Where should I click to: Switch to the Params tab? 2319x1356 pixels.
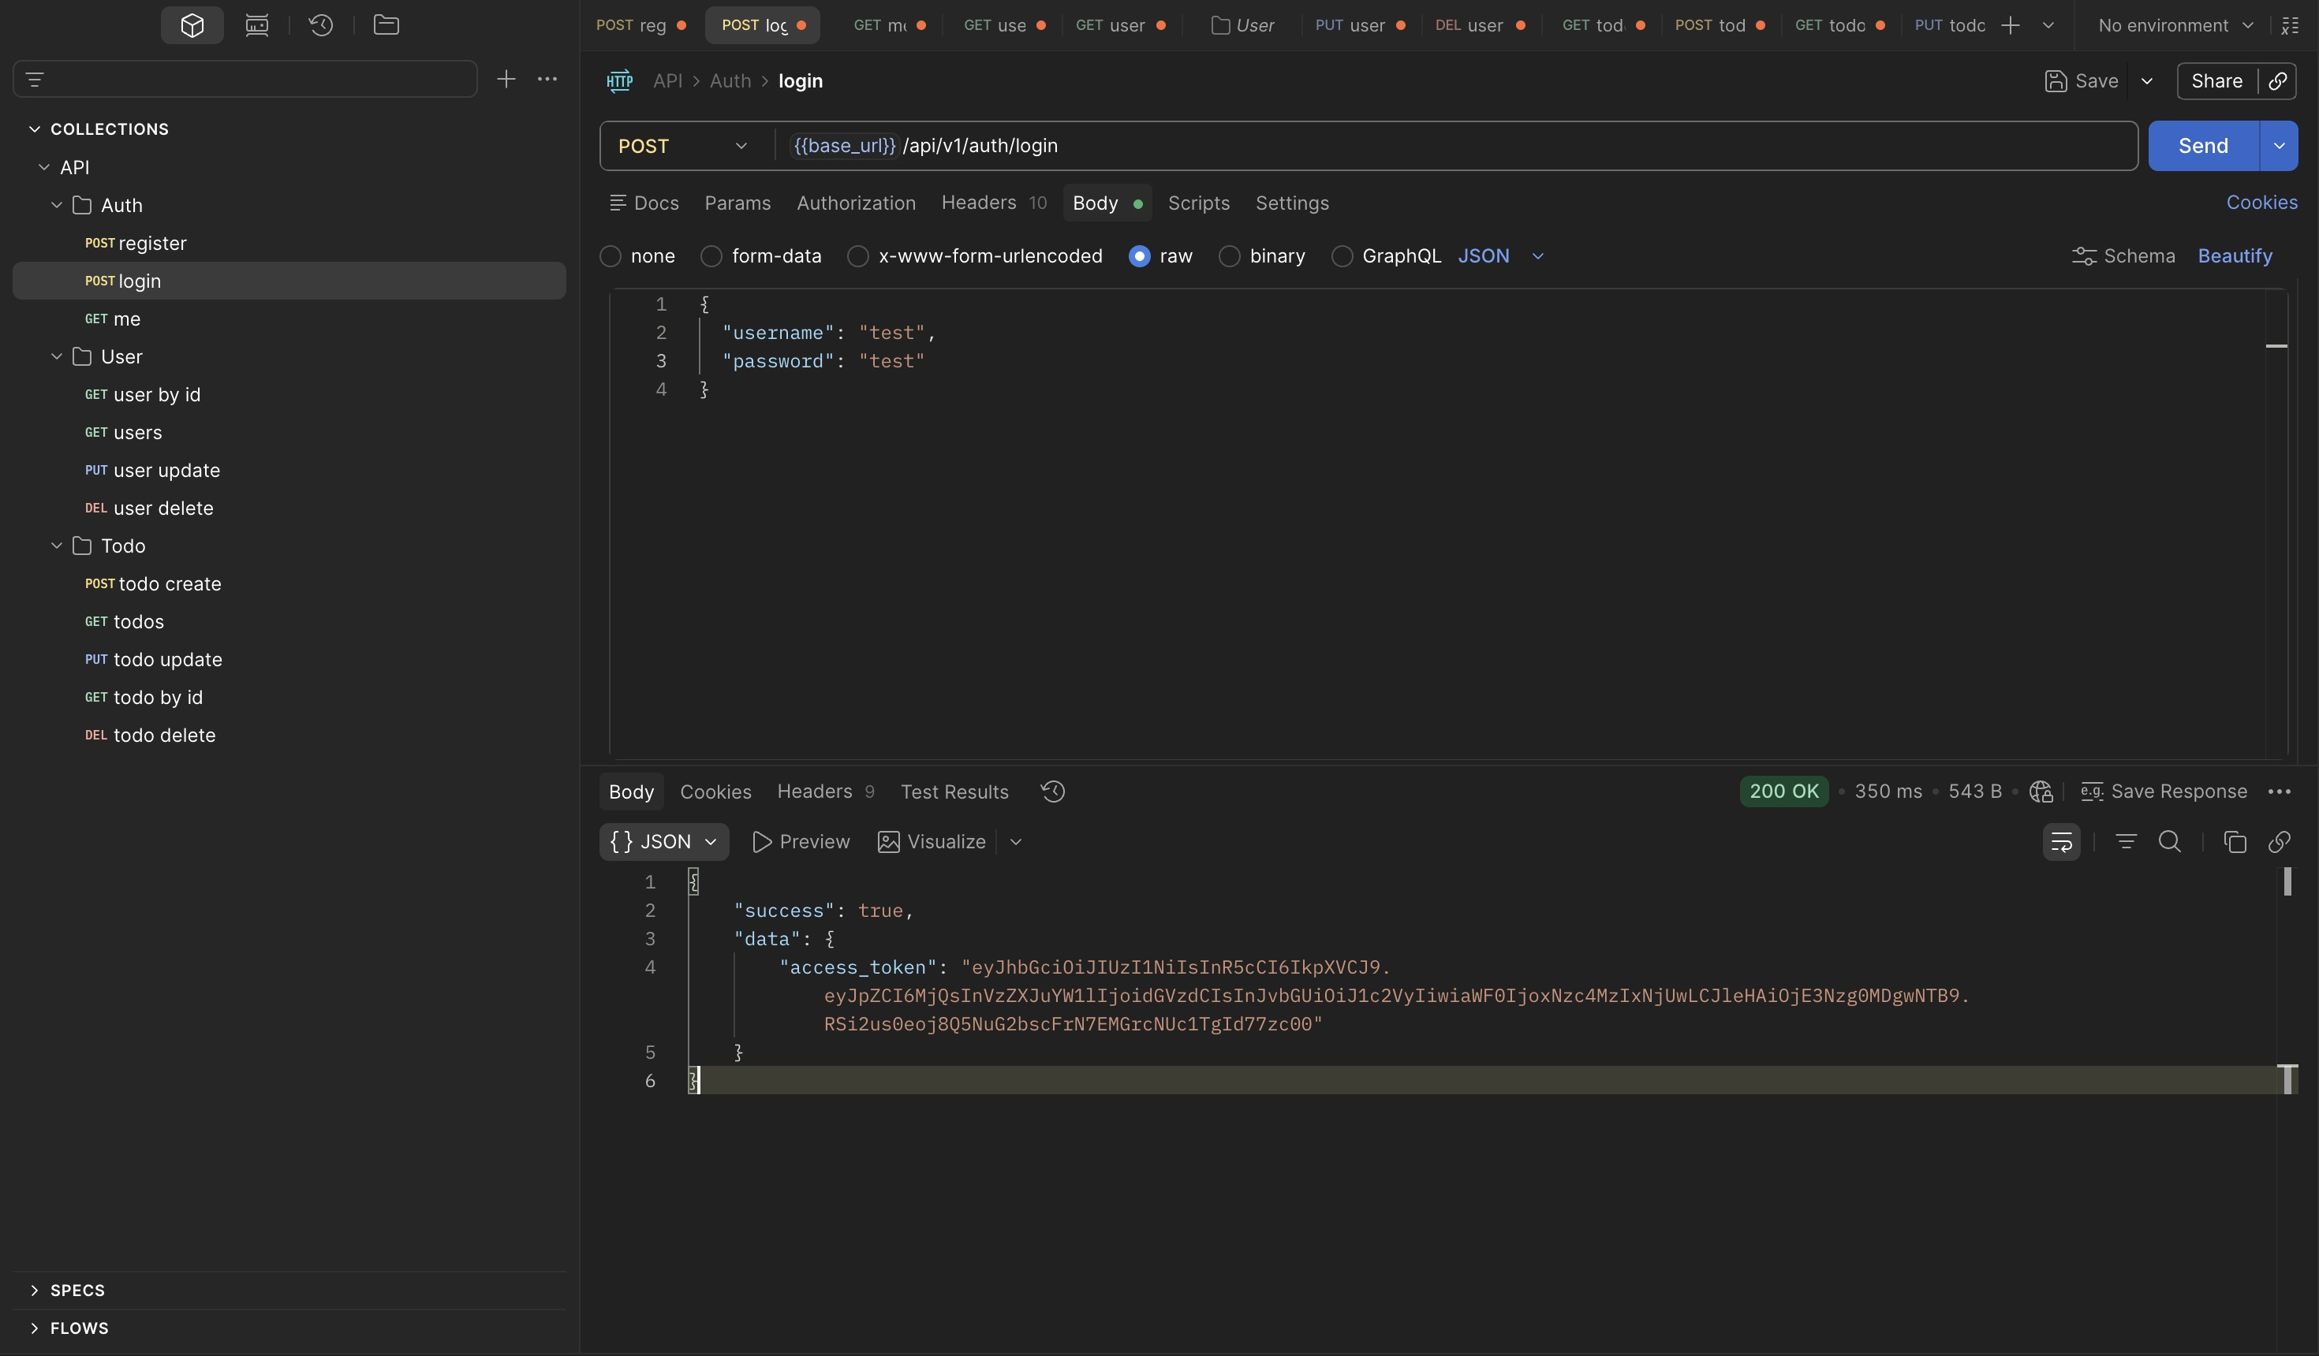[737, 203]
